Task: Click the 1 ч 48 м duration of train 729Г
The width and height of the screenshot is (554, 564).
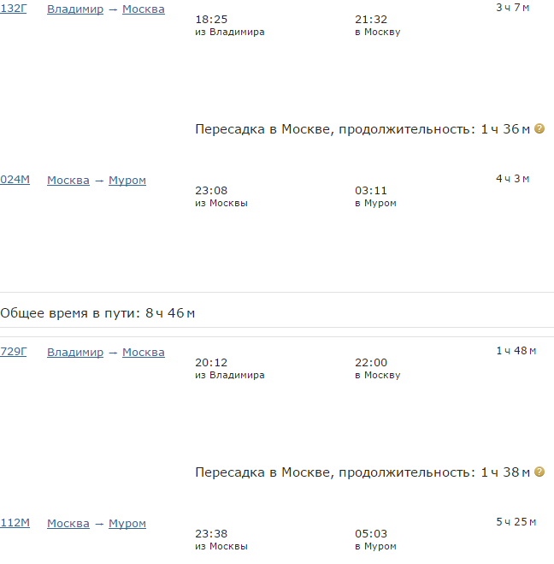Action: 516,351
